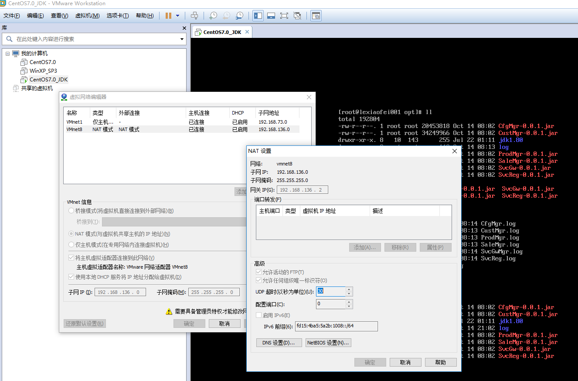Viewport: 578px width, 381px height.
Task: Increase UDP timeout with up arrow
Action: 349,289
